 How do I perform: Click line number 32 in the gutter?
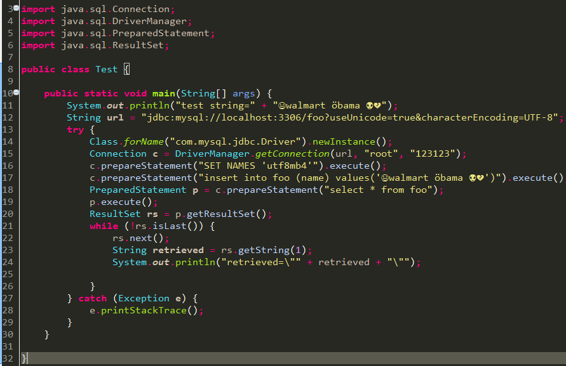click(7, 358)
